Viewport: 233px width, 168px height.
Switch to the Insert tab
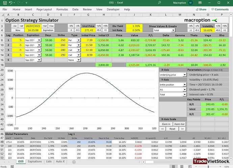[28, 9]
